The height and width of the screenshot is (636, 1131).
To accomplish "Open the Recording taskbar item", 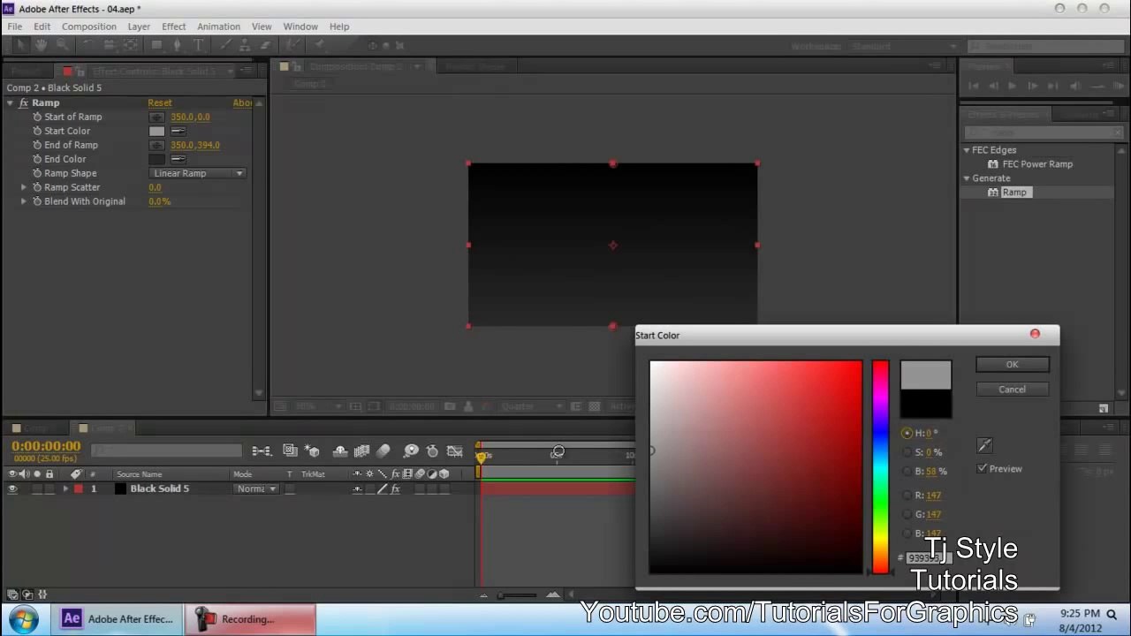I will pos(250,619).
